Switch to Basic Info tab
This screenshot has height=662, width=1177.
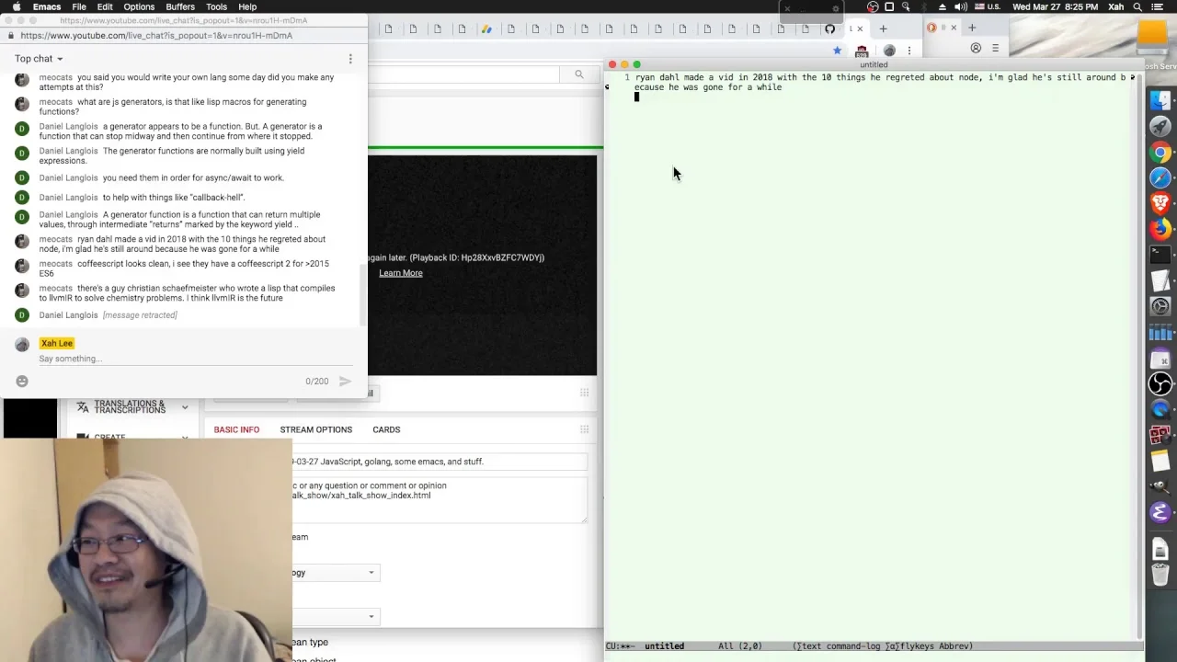click(236, 429)
